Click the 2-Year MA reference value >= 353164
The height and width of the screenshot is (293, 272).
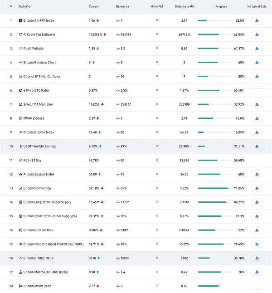(124, 104)
